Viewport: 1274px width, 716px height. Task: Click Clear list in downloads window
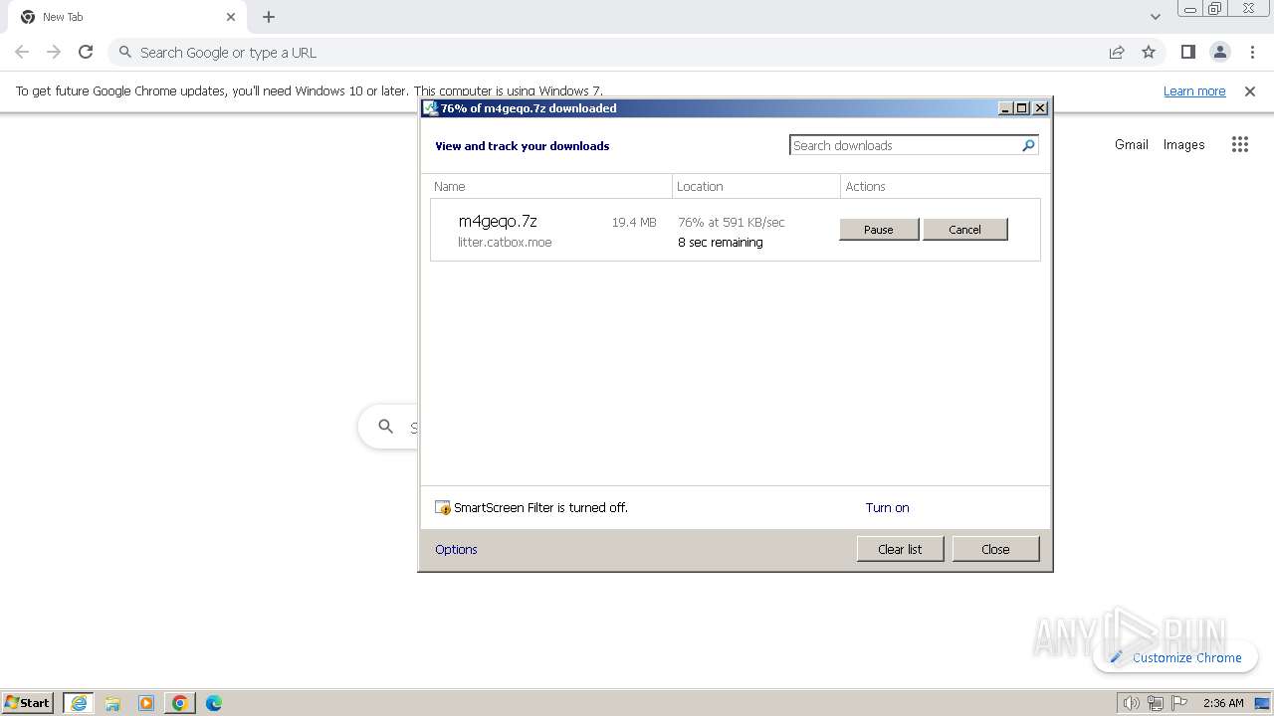[x=900, y=549]
